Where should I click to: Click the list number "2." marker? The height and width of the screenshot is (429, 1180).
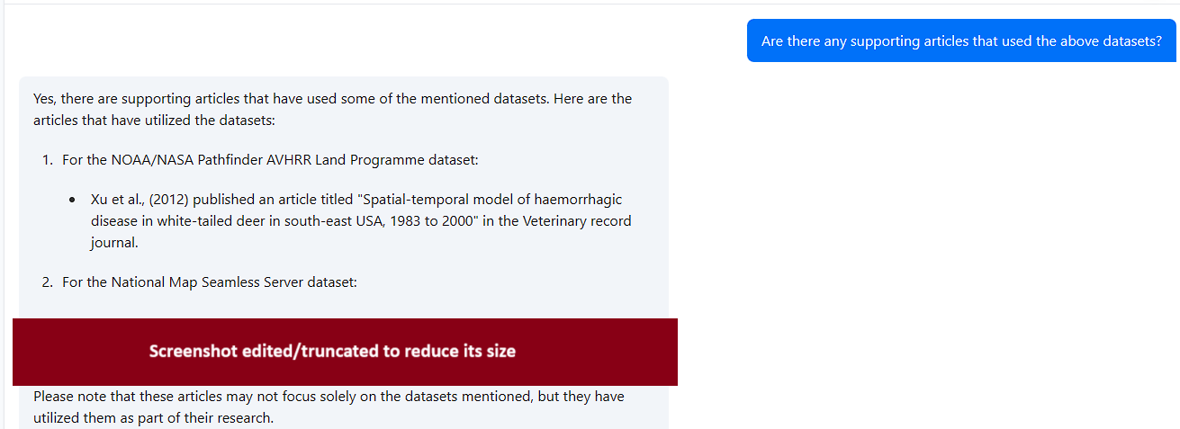[48, 282]
